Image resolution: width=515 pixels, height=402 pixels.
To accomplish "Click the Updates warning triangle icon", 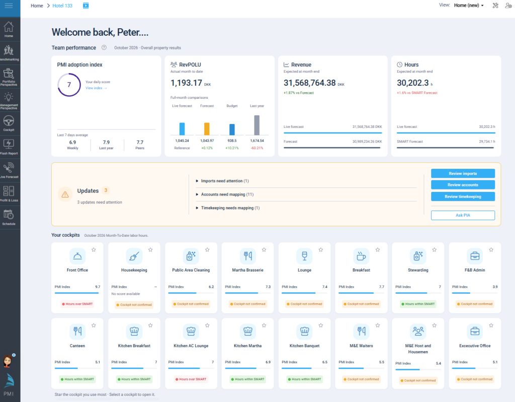I will tap(65, 194).
